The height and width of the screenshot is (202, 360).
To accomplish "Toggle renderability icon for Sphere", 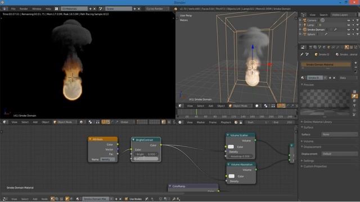I will (358, 34).
